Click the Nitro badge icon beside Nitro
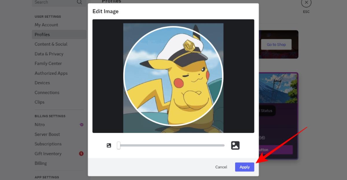This screenshot has width=347, height=180. [81, 124]
